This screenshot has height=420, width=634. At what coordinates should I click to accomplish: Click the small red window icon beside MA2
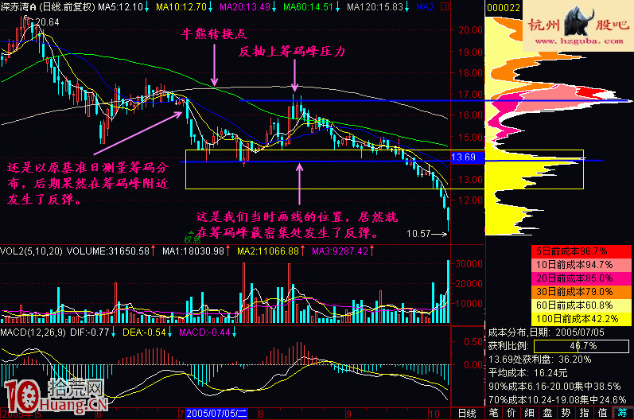tap(445, 7)
